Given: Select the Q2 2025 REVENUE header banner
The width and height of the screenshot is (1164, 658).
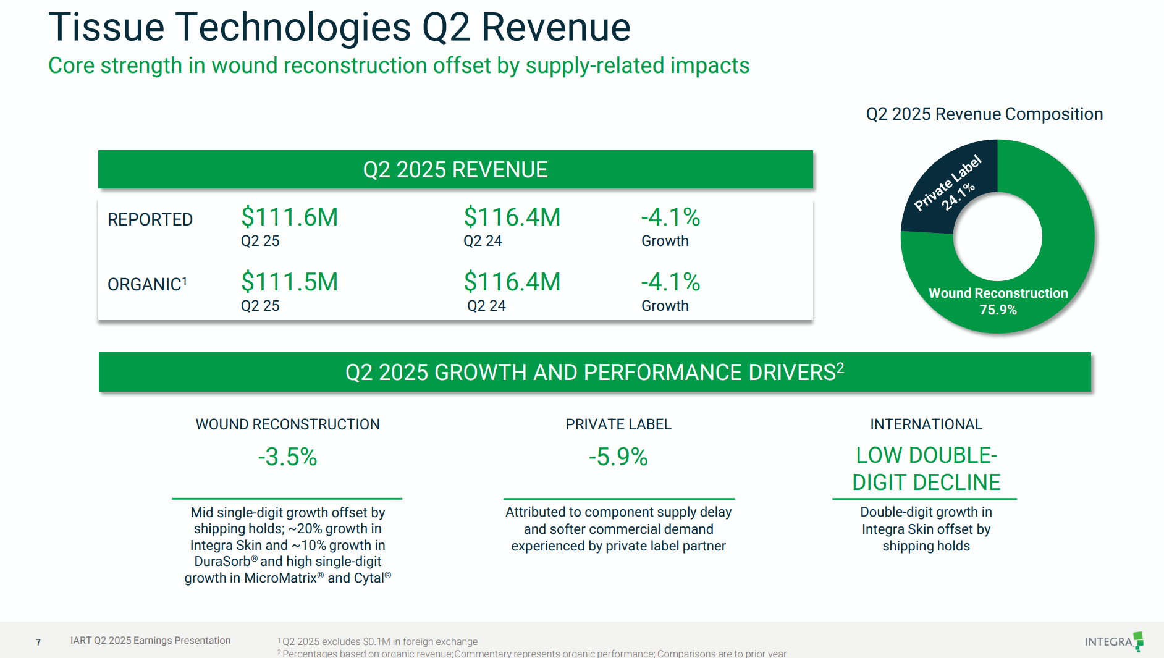Looking at the screenshot, I should tap(455, 169).
